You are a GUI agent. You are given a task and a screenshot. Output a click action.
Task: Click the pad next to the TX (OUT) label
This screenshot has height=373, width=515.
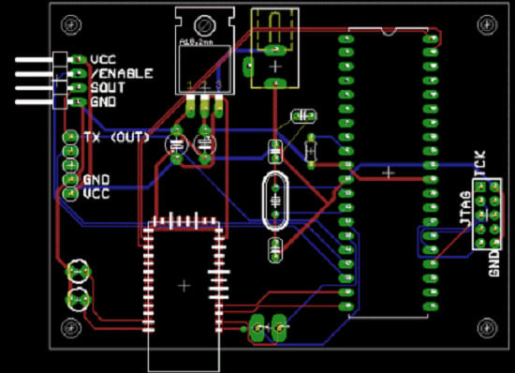[70, 137]
